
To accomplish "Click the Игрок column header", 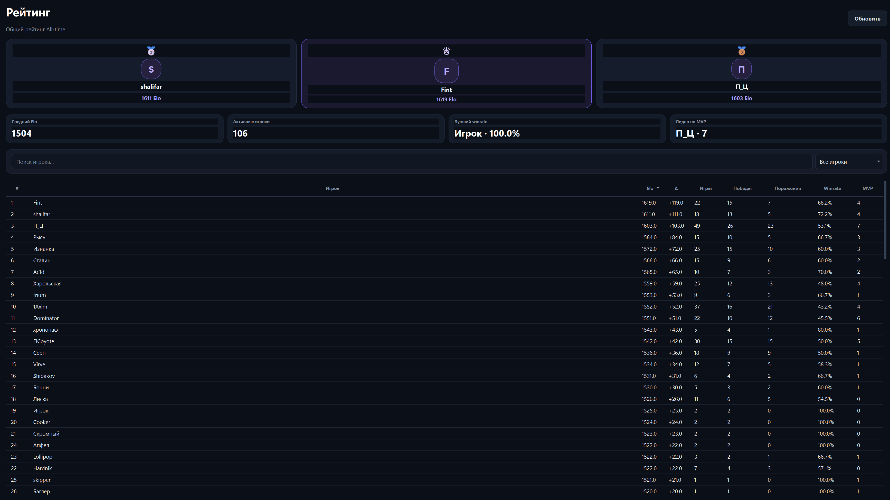I will point(332,189).
